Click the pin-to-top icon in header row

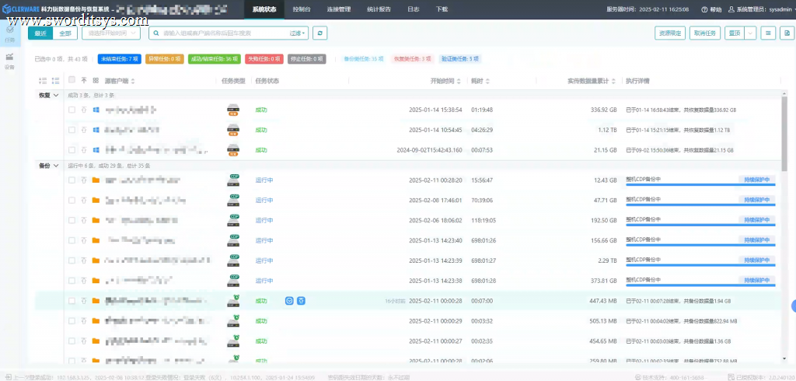[x=84, y=80]
